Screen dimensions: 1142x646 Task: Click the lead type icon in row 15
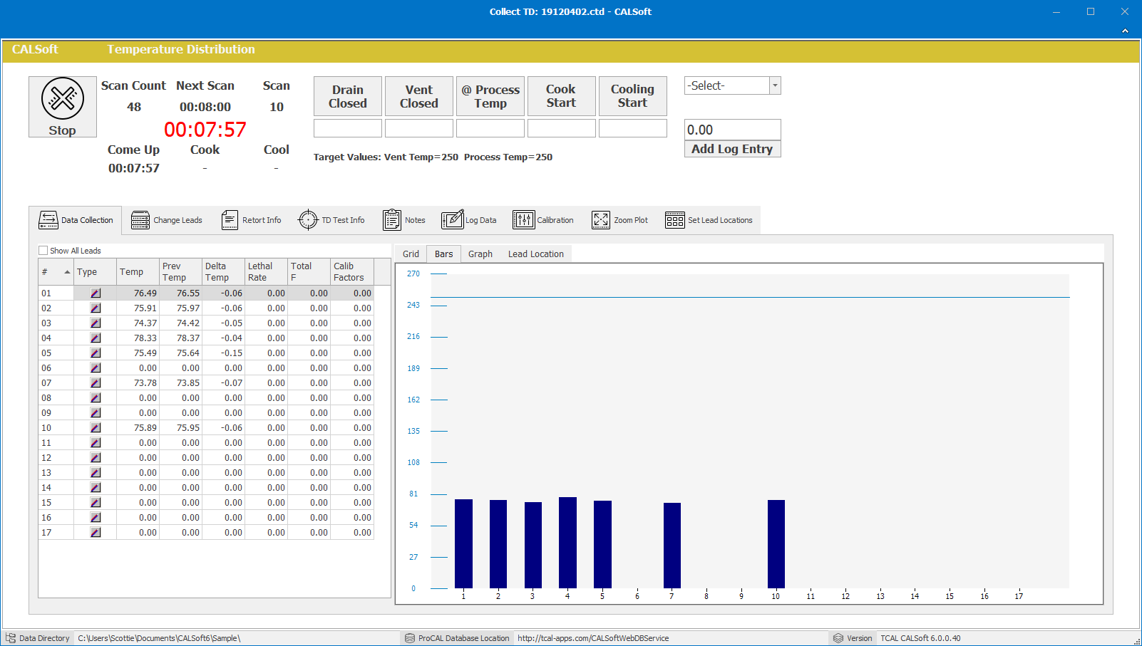(x=96, y=503)
